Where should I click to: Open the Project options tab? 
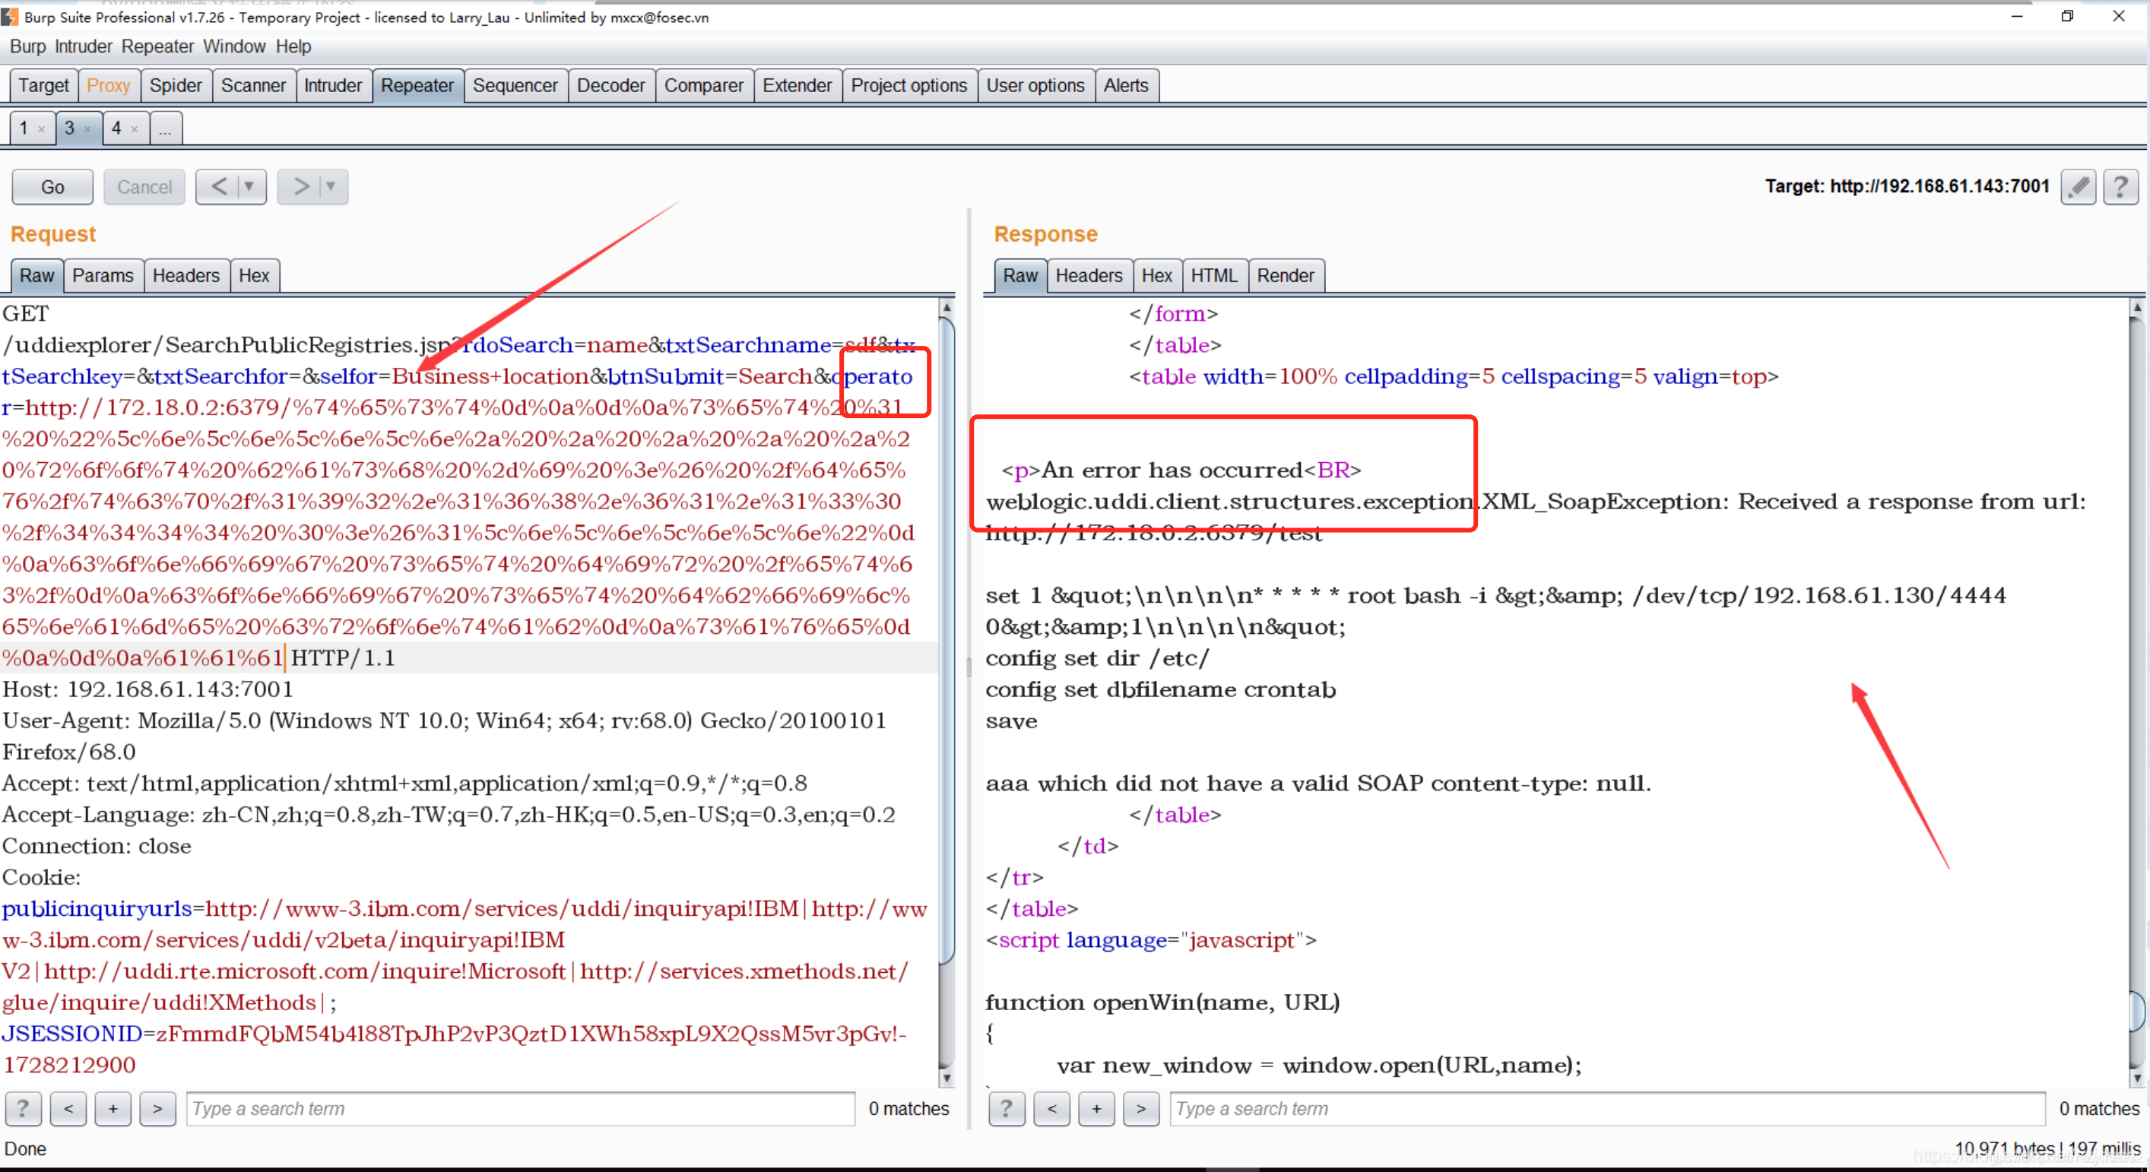click(909, 85)
